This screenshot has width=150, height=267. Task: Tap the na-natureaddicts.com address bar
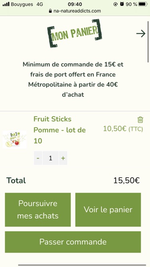click(x=75, y=11)
